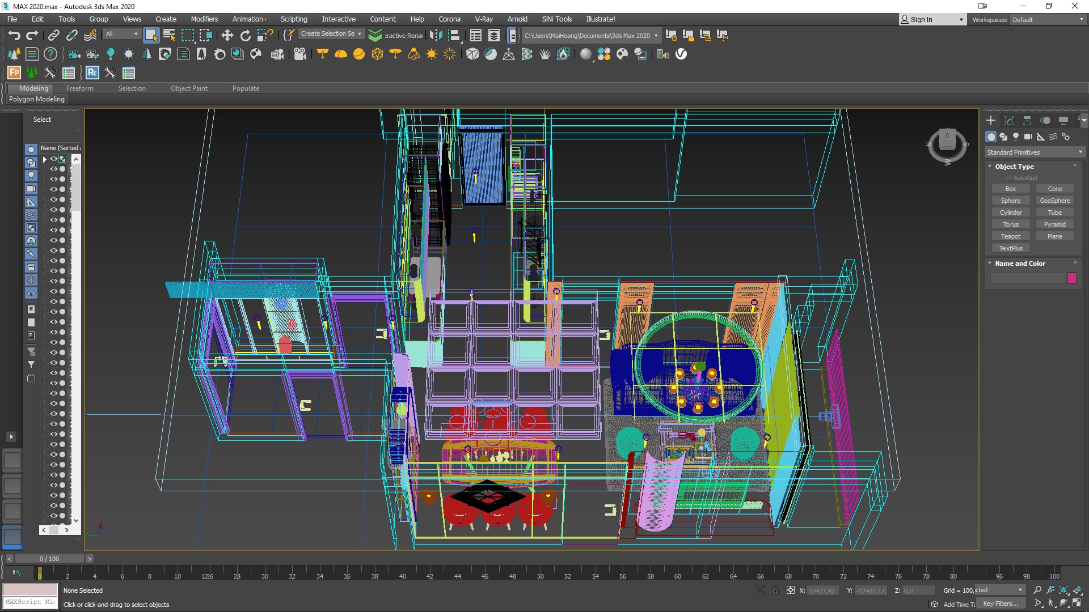Activate the Select and Link tool

[53, 35]
